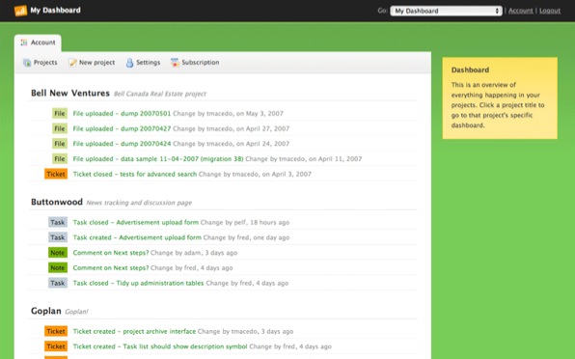This screenshot has width=575, height=359.
Task: Click the 'Goplan!' italic subtitle
Action: click(x=76, y=312)
